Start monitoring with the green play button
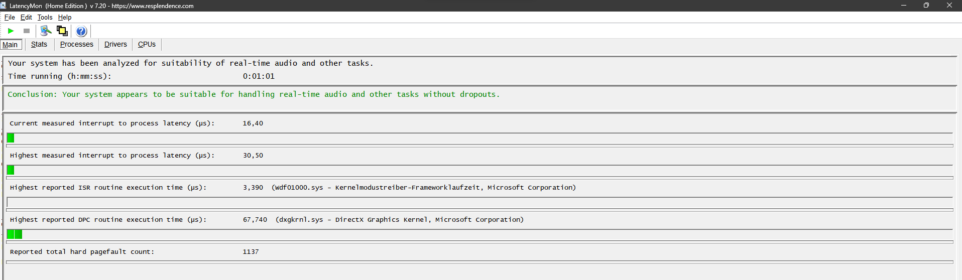The width and height of the screenshot is (962, 280). [11, 31]
